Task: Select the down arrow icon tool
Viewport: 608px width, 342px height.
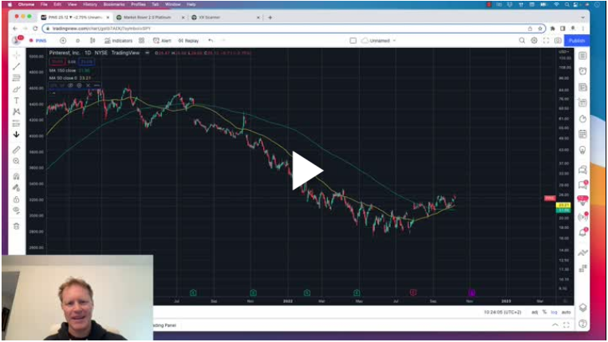Action: point(16,135)
